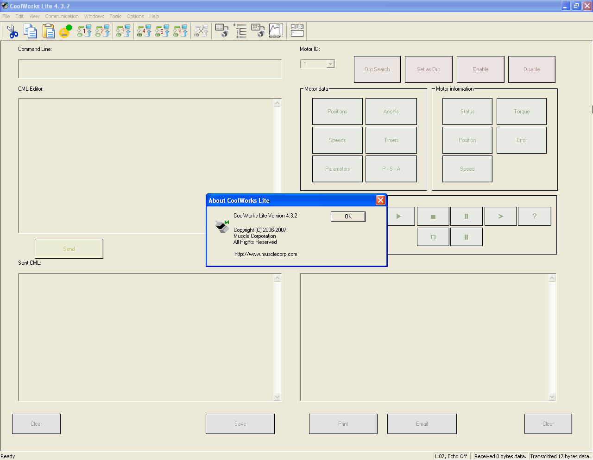Image resolution: width=593 pixels, height=460 pixels.
Task: Click the pause button next to the stop button
Action: [x=466, y=216]
